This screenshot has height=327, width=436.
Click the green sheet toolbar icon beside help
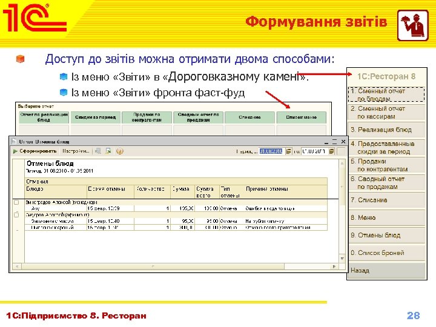click(108, 151)
